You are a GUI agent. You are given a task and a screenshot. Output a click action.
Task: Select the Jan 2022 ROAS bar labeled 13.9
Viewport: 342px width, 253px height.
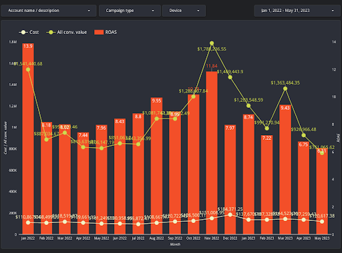coord(28,138)
